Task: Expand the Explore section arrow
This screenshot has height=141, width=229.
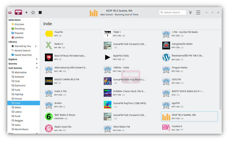Action: point(37,59)
